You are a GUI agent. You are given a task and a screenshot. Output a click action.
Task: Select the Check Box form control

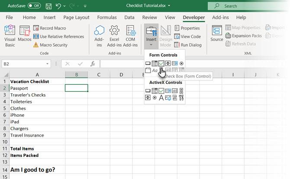coord(161,64)
